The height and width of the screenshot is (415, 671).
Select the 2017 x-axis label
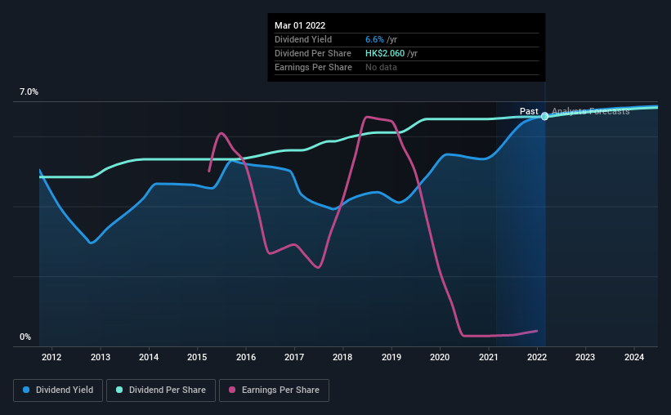(294, 357)
